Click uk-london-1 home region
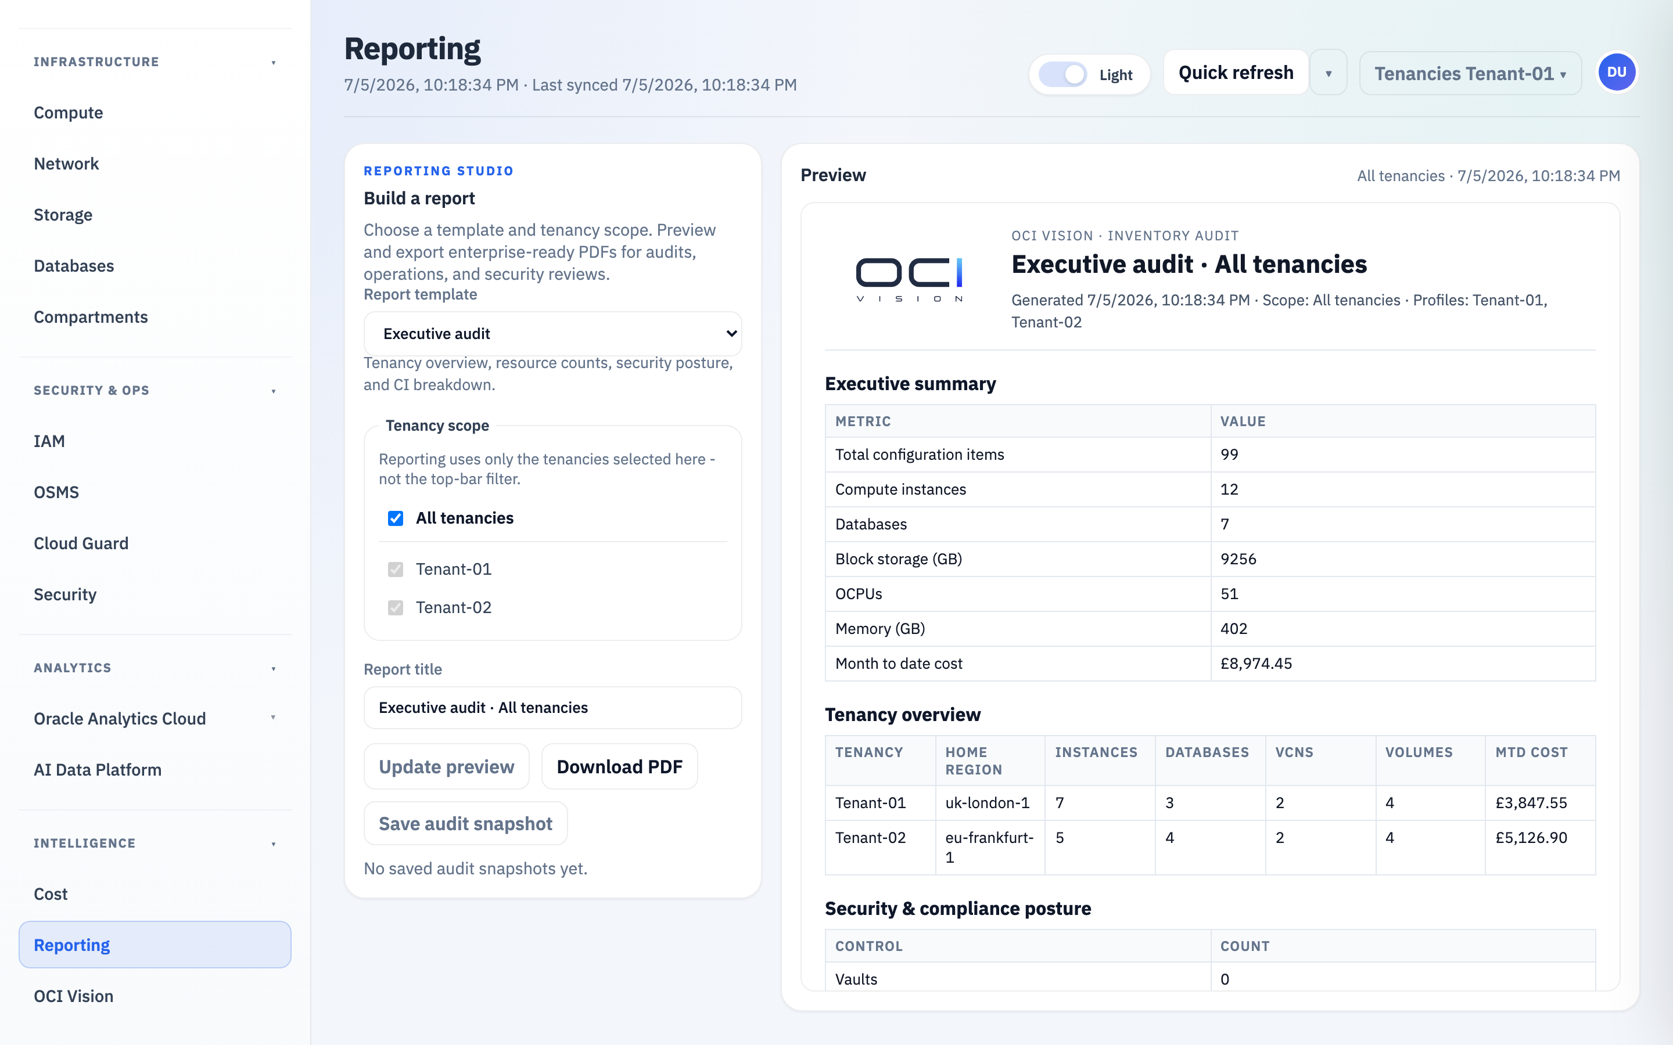This screenshot has width=1673, height=1045. coord(987,803)
